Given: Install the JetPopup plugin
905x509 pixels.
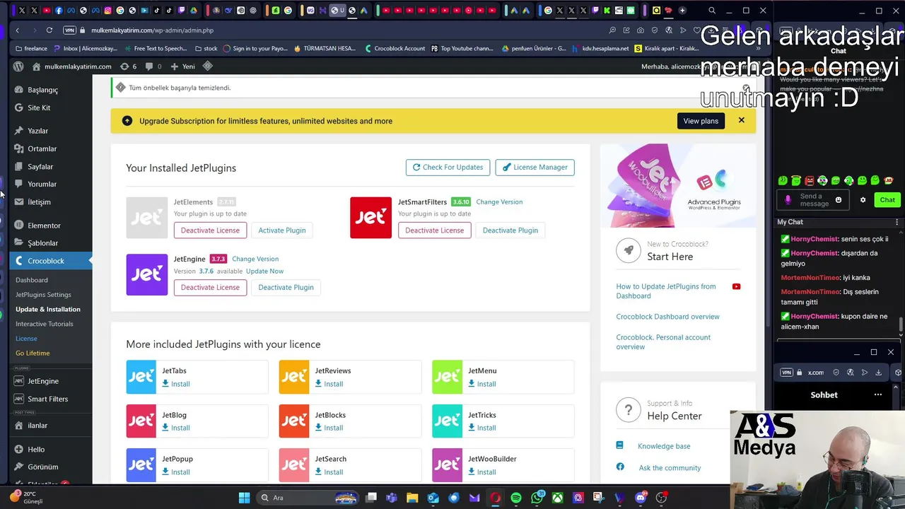Looking at the screenshot, I should [x=176, y=472].
